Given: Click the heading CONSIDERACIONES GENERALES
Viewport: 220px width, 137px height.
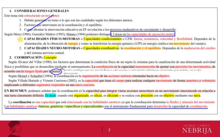Looking at the screenshot, I should coord(42,11).
